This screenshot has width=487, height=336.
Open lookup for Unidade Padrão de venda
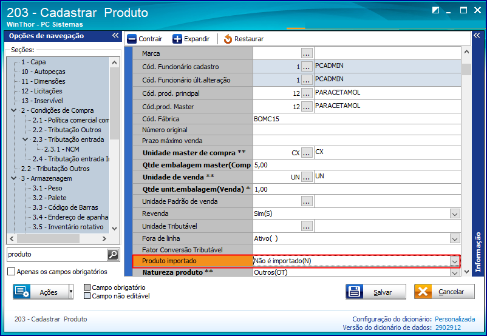(x=307, y=201)
